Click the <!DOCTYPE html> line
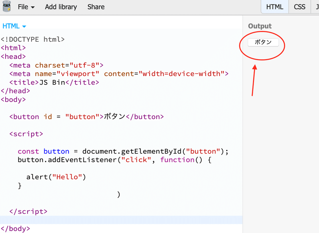 point(33,39)
